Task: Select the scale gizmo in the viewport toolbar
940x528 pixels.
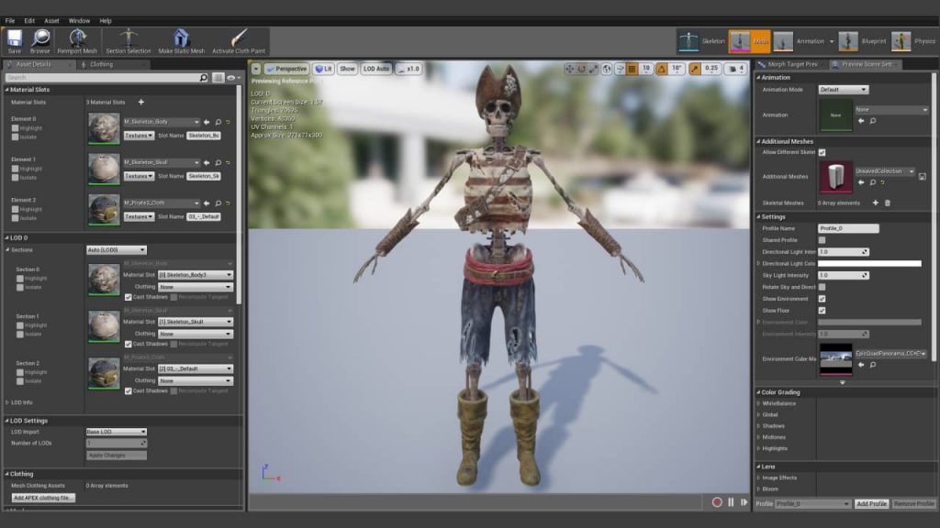Action: pos(594,69)
